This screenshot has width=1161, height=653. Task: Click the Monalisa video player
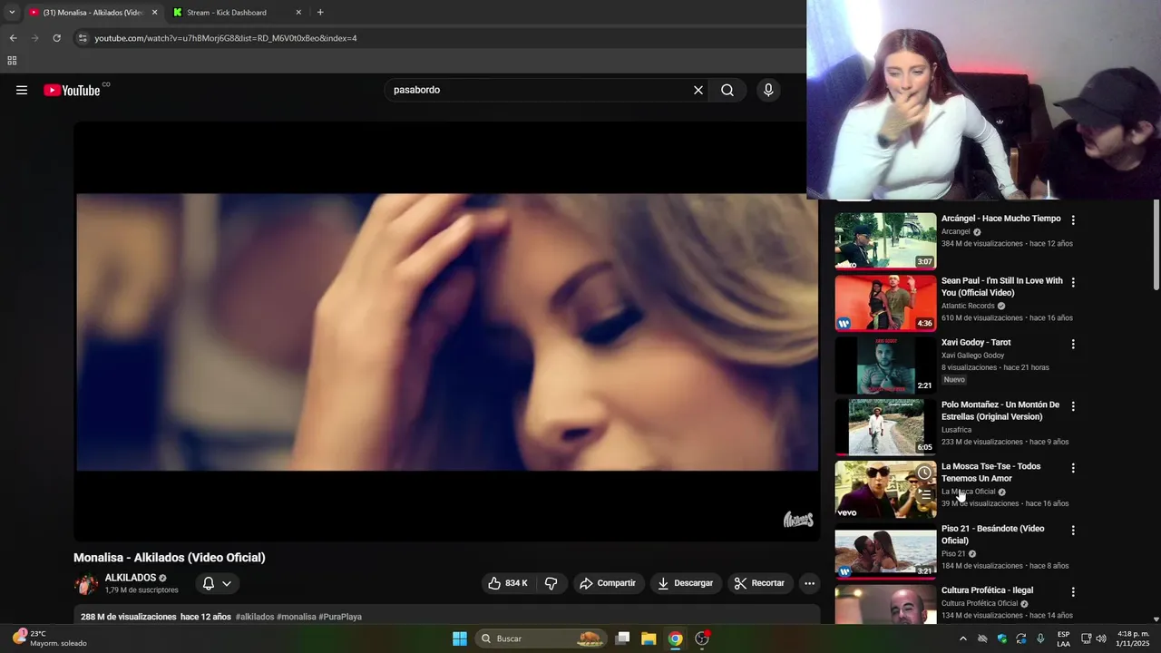click(447, 332)
